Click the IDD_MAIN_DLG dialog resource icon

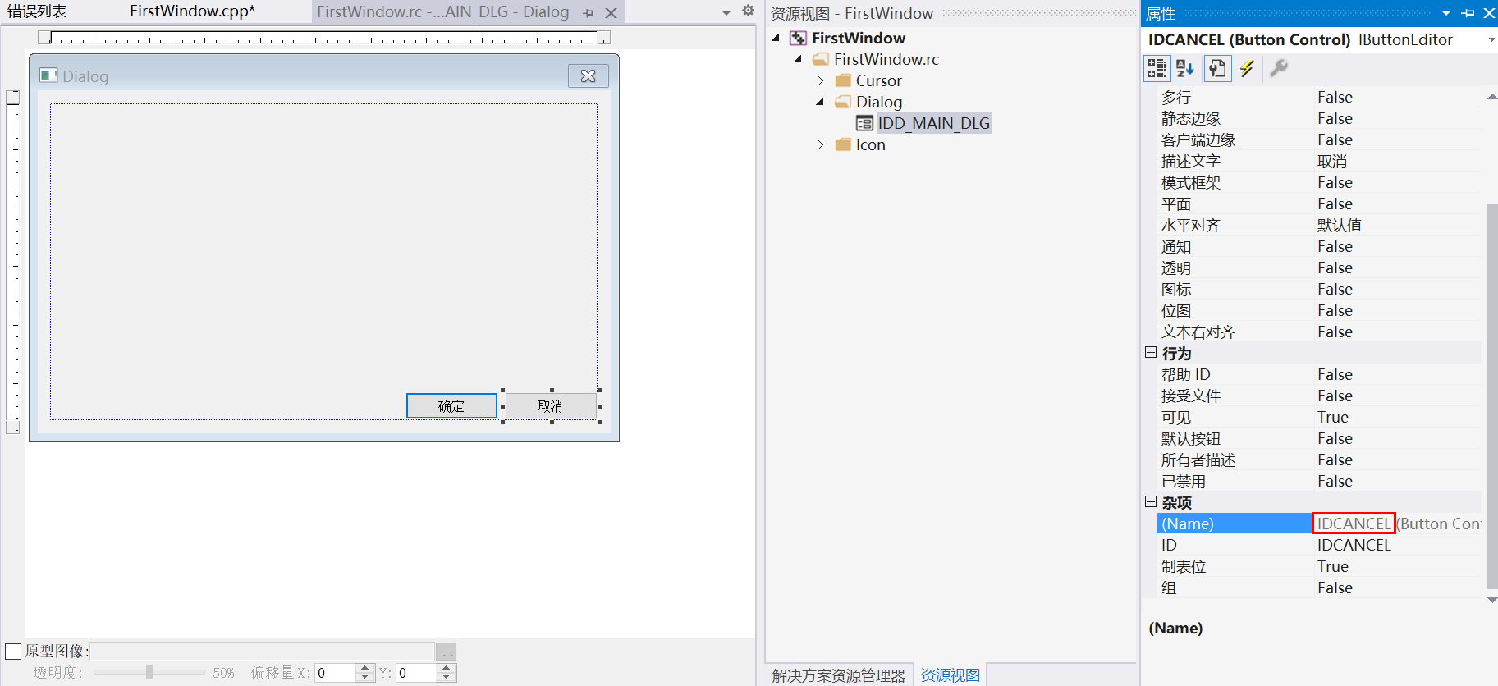[x=864, y=123]
